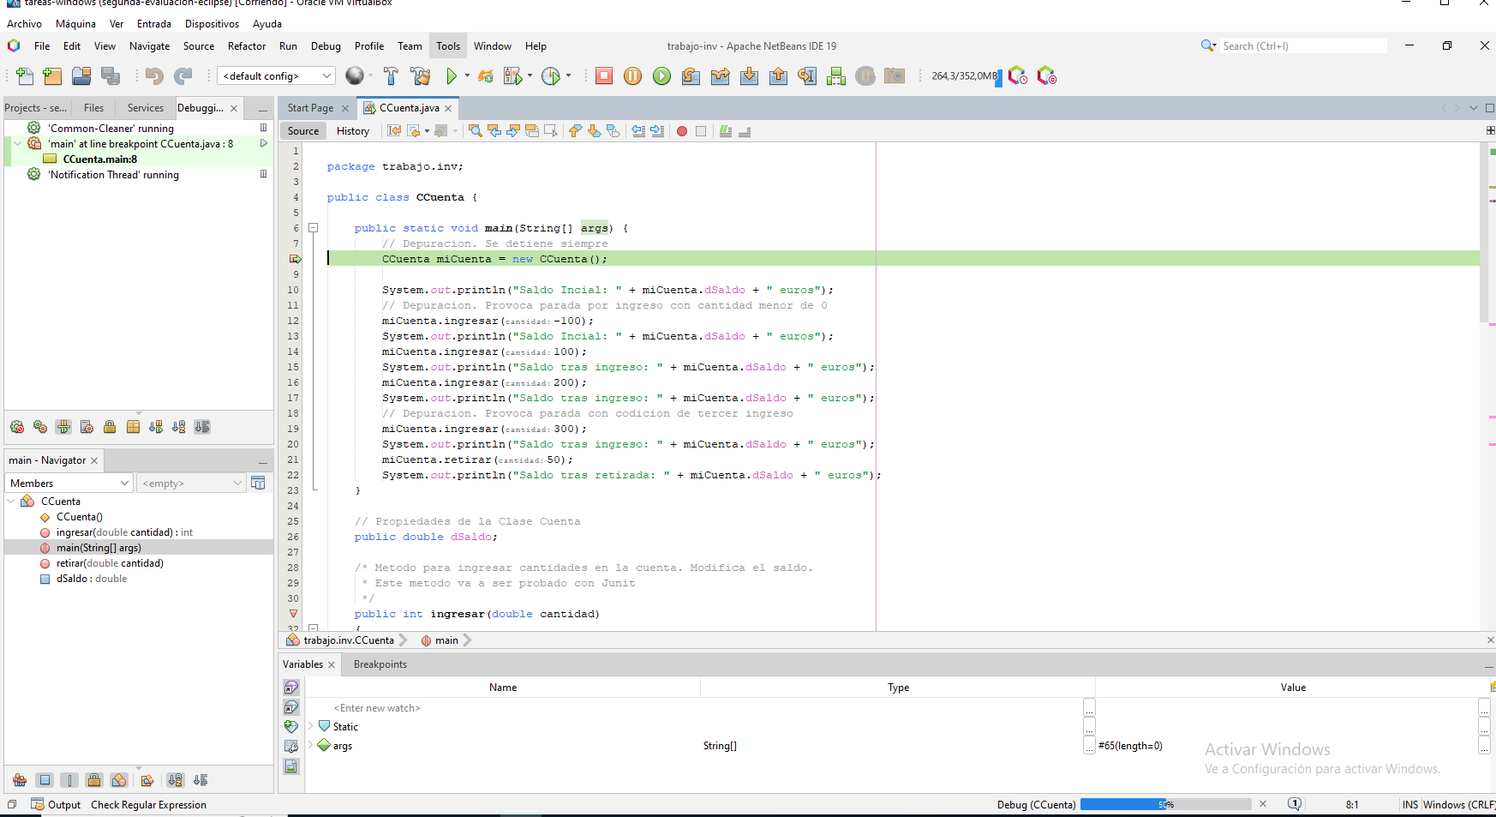This screenshot has width=1496, height=817.
Task: Click the Search (Ctrl+I) field
Action: 1301,46
